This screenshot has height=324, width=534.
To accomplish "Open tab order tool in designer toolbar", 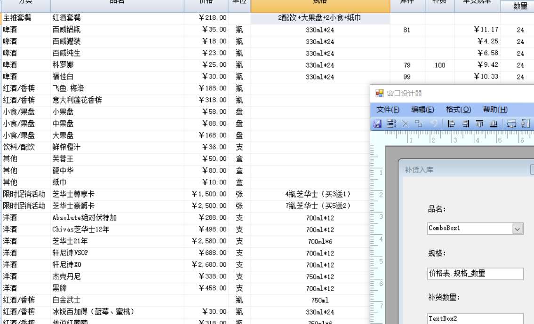I will [391, 124].
